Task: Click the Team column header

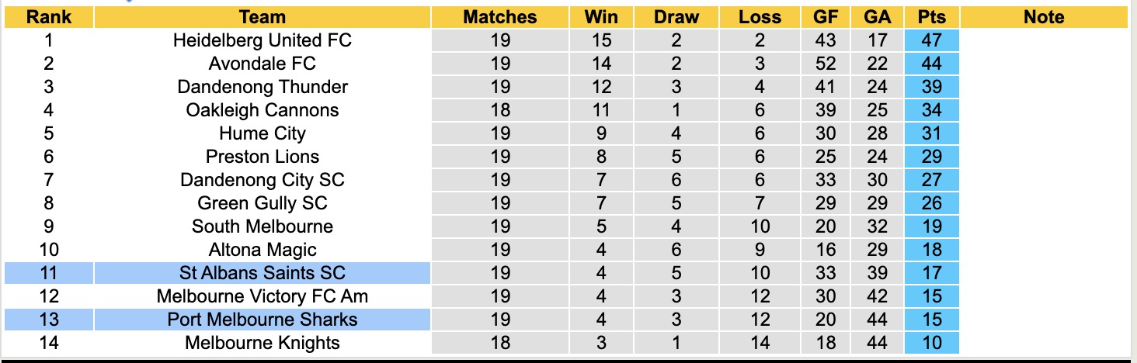Action: [x=263, y=17]
